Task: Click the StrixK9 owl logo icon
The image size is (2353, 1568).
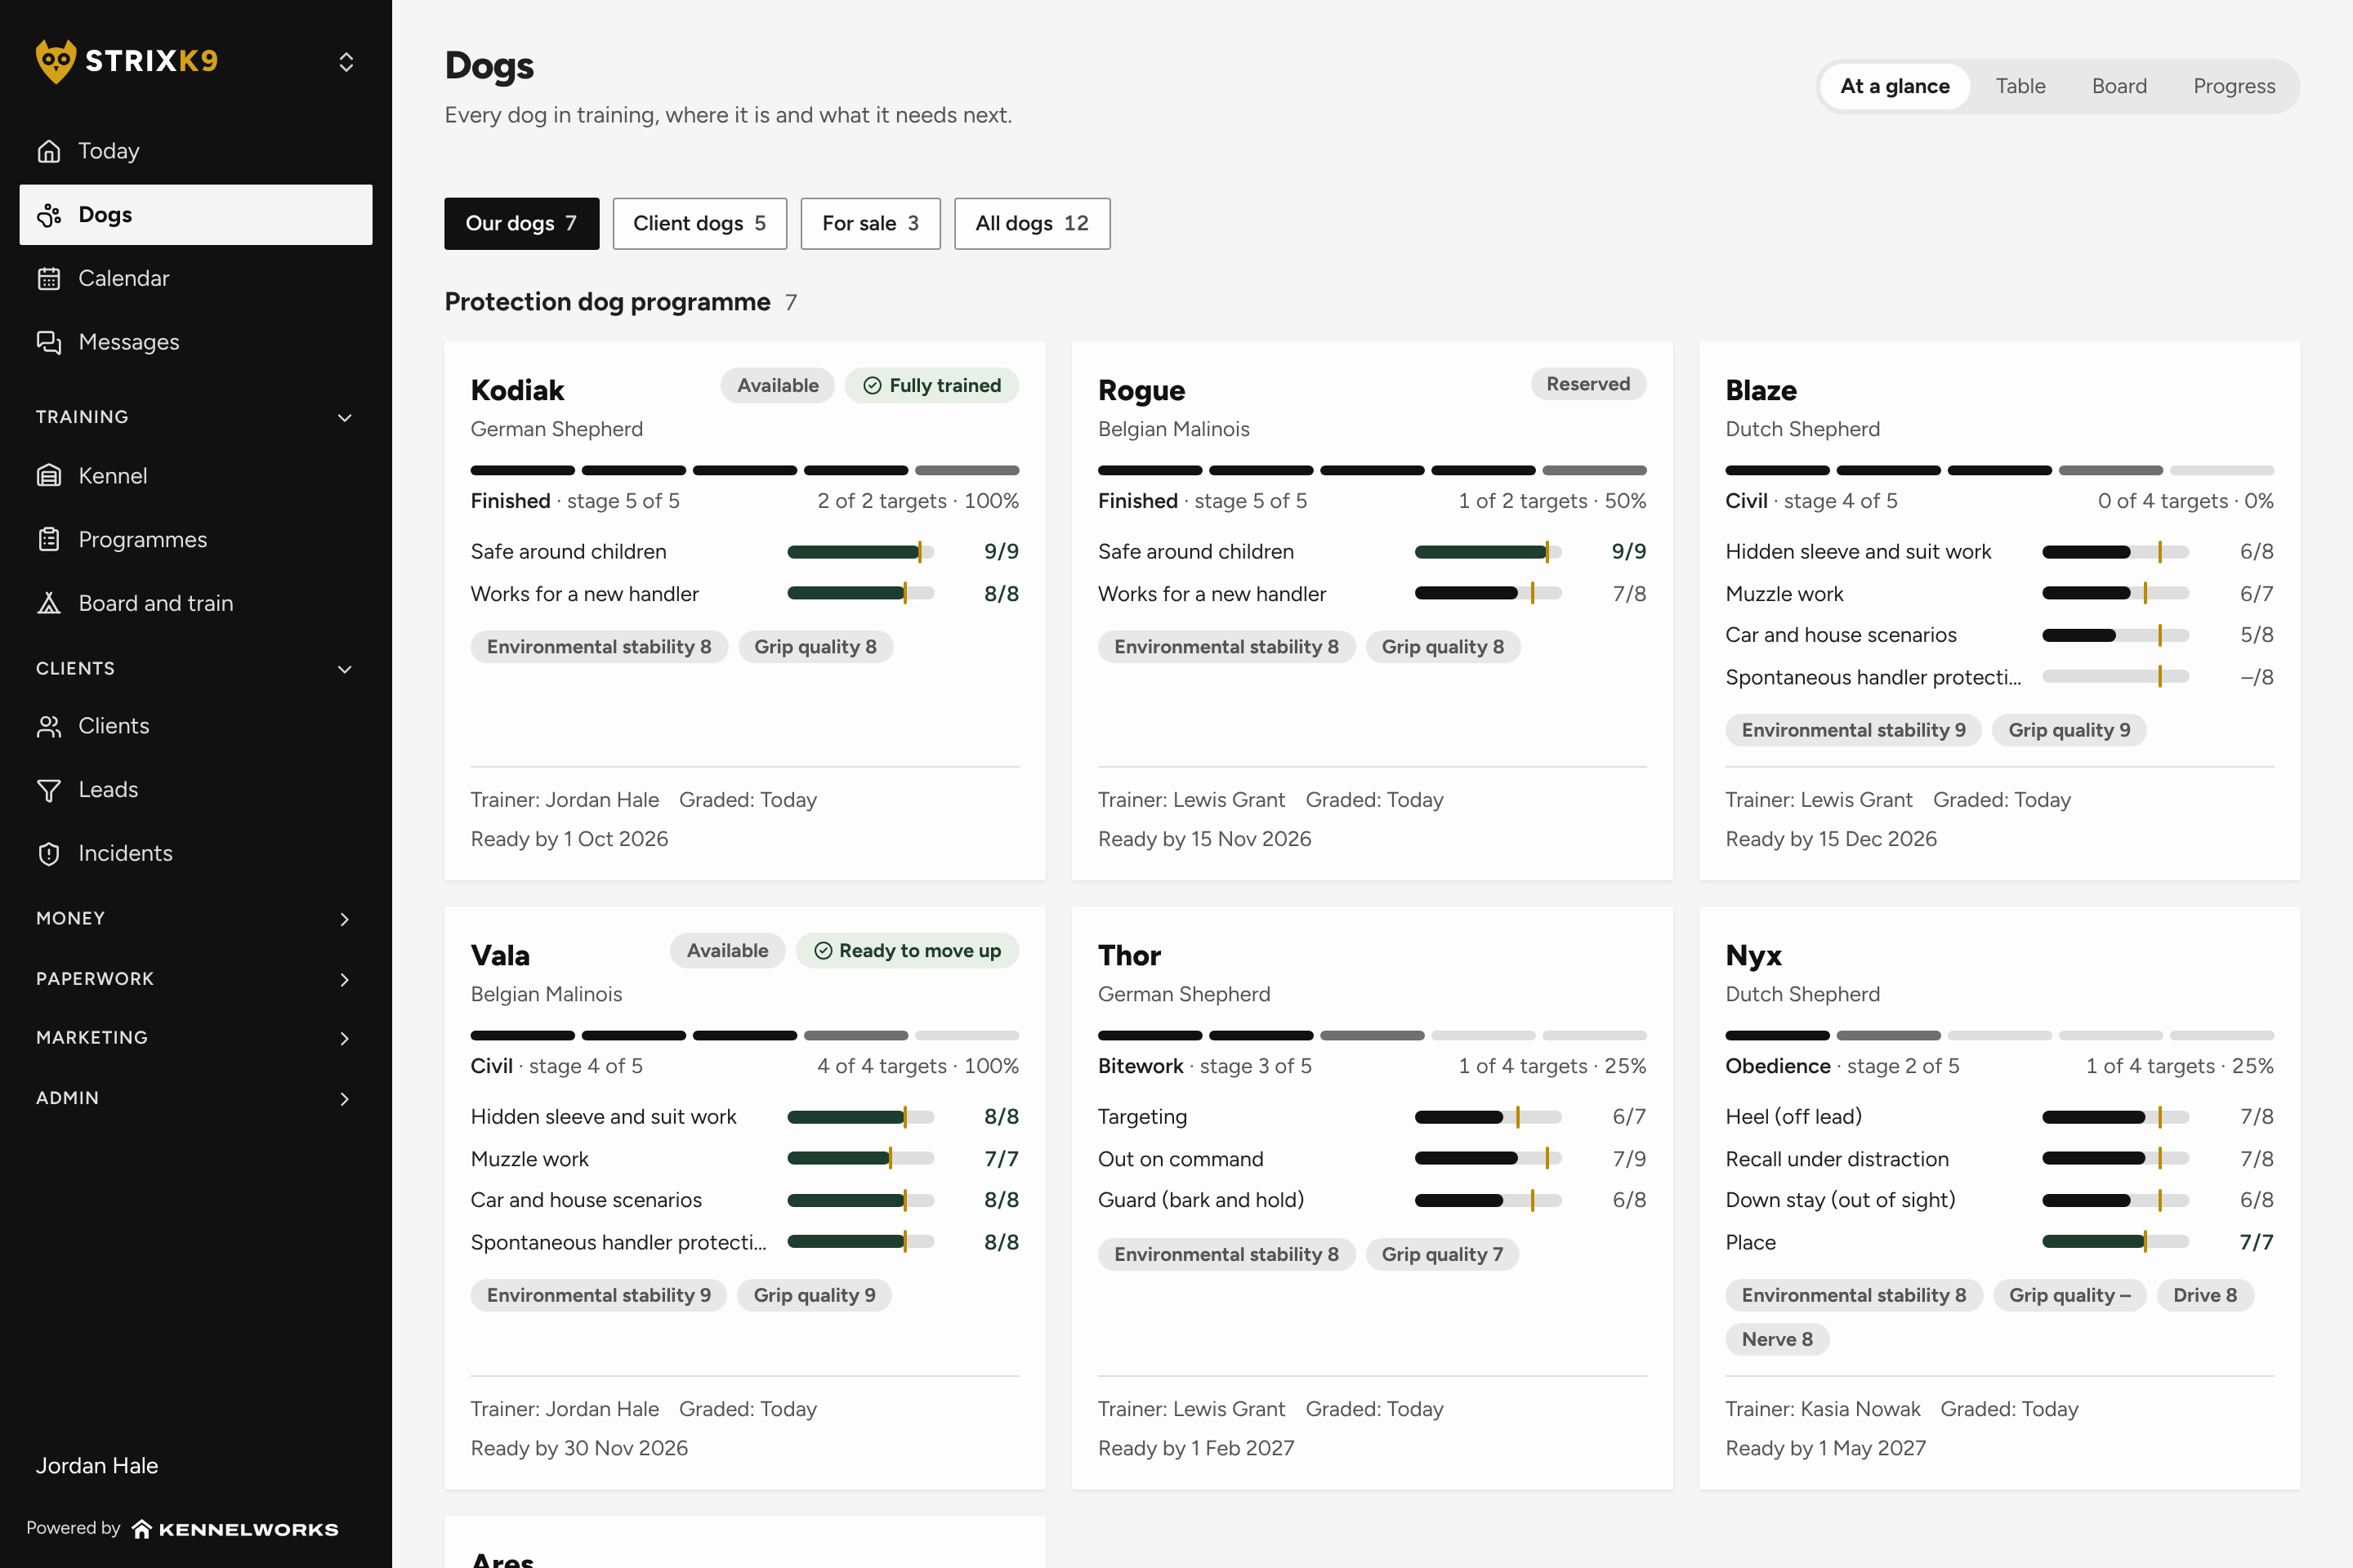Action: coord(55,61)
